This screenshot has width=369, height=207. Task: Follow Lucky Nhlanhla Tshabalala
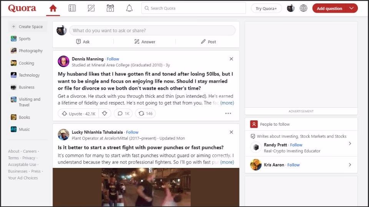tap(132, 132)
